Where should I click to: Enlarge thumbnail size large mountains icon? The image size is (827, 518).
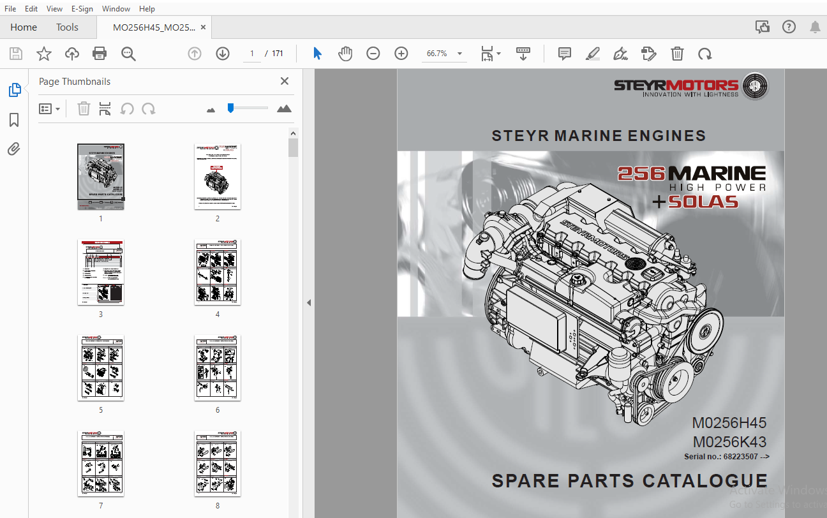(284, 108)
